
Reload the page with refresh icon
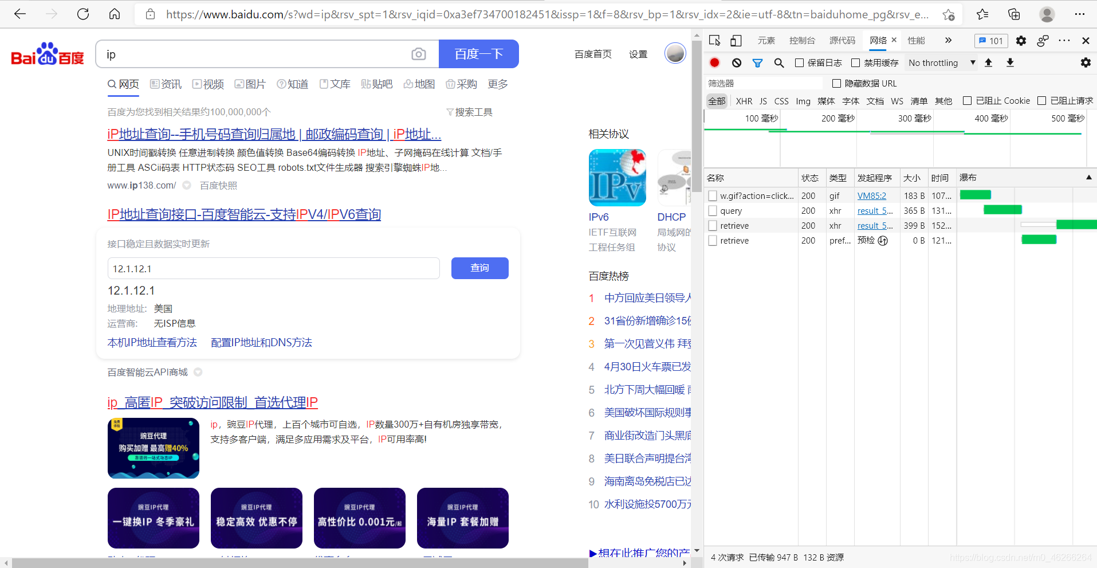coord(83,14)
